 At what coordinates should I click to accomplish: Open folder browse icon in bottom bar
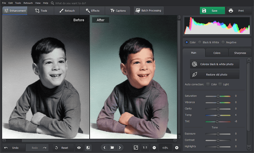pos(112,148)
